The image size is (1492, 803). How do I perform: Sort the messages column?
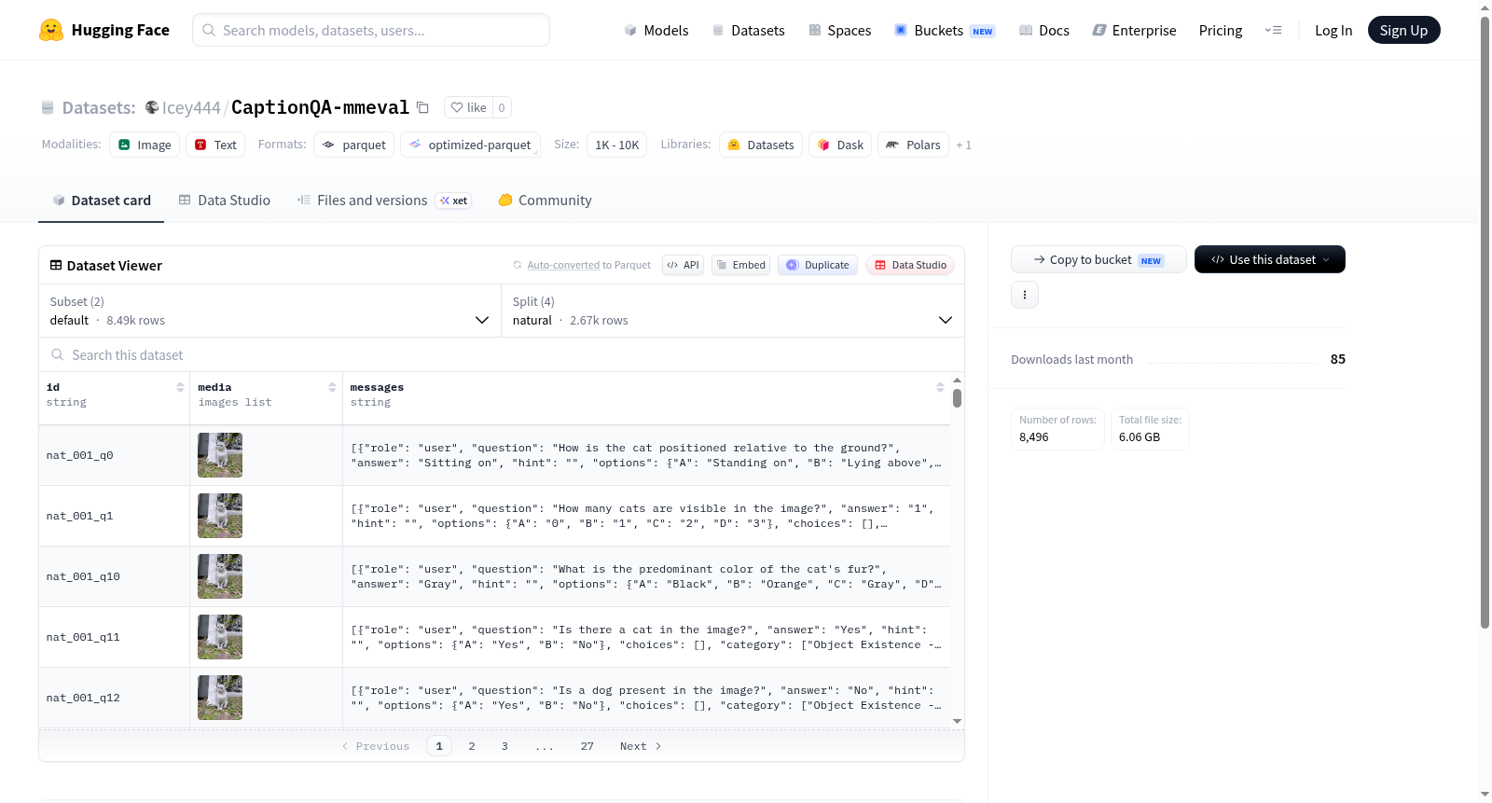[940, 387]
